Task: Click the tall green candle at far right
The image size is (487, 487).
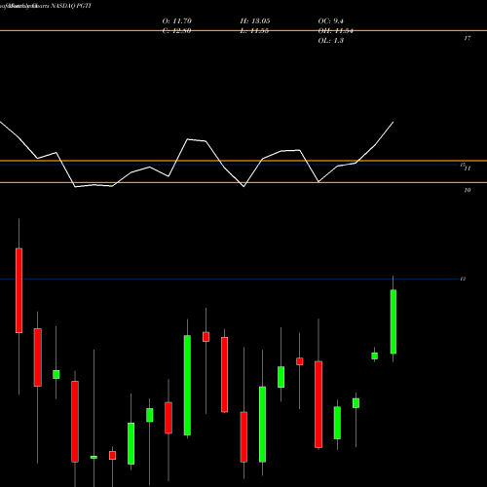Action: (x=393, y=321)
